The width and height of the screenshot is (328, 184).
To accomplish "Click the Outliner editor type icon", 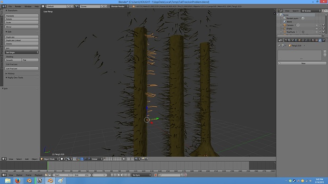I will tap(280, 10).
